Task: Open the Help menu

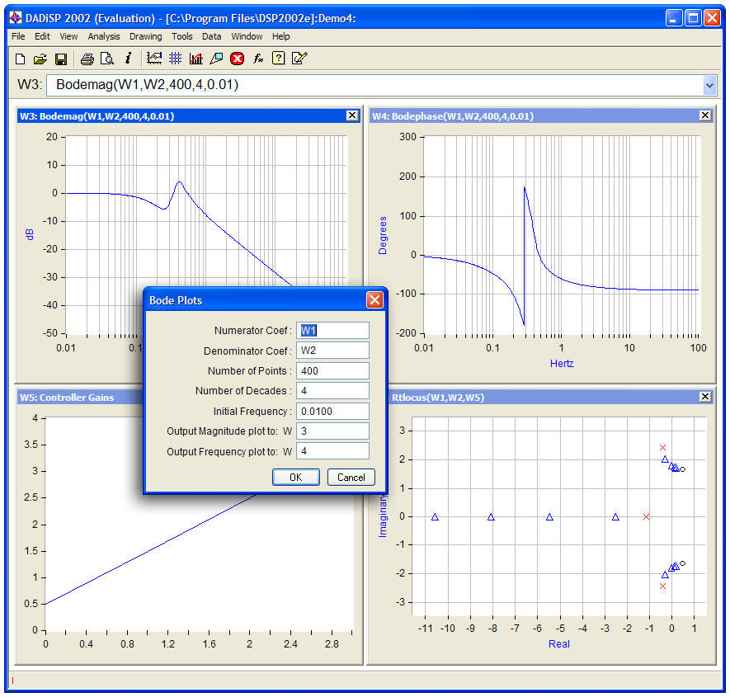Action: click(x=280, y=36)
